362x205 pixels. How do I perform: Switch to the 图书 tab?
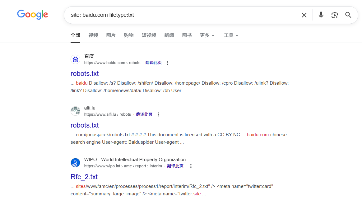pos(187,35)
